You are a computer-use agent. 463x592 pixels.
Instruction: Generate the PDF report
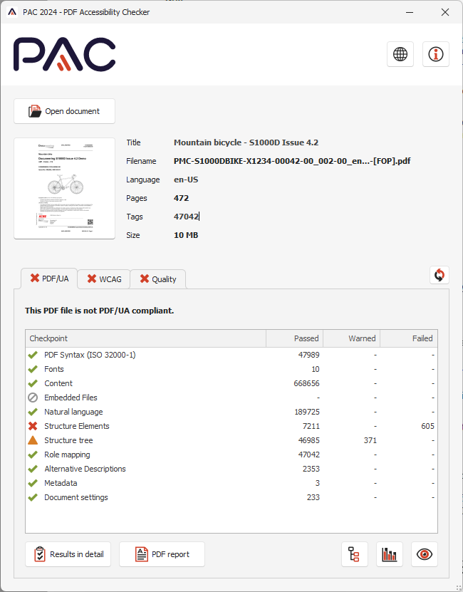tap(162, 554)
